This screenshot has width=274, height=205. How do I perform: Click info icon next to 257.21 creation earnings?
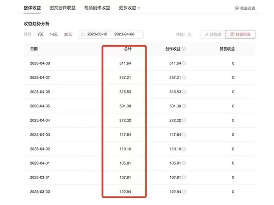click(184, 78)
